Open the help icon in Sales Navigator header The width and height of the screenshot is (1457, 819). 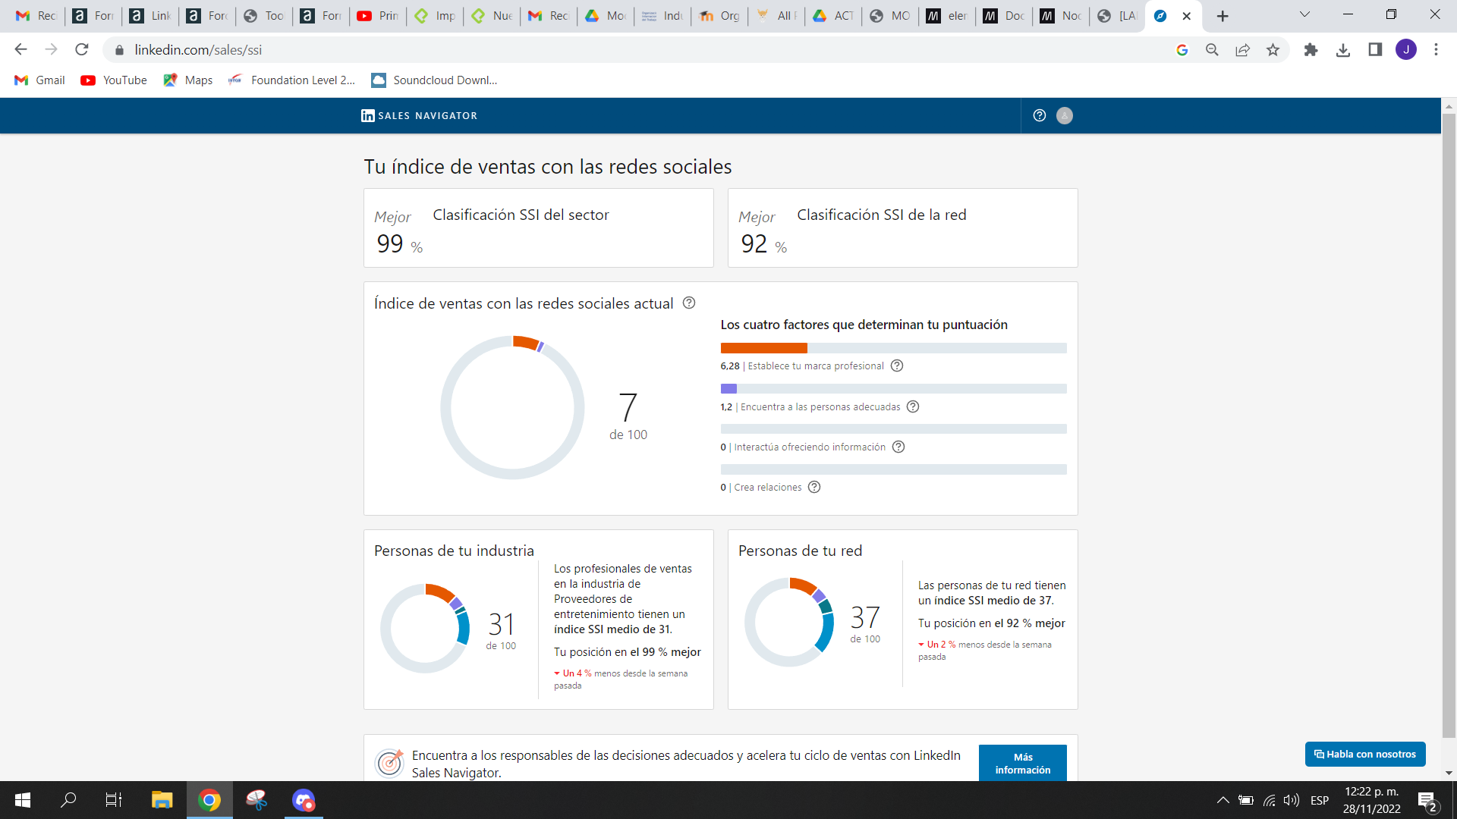[x=1040, y=115]
